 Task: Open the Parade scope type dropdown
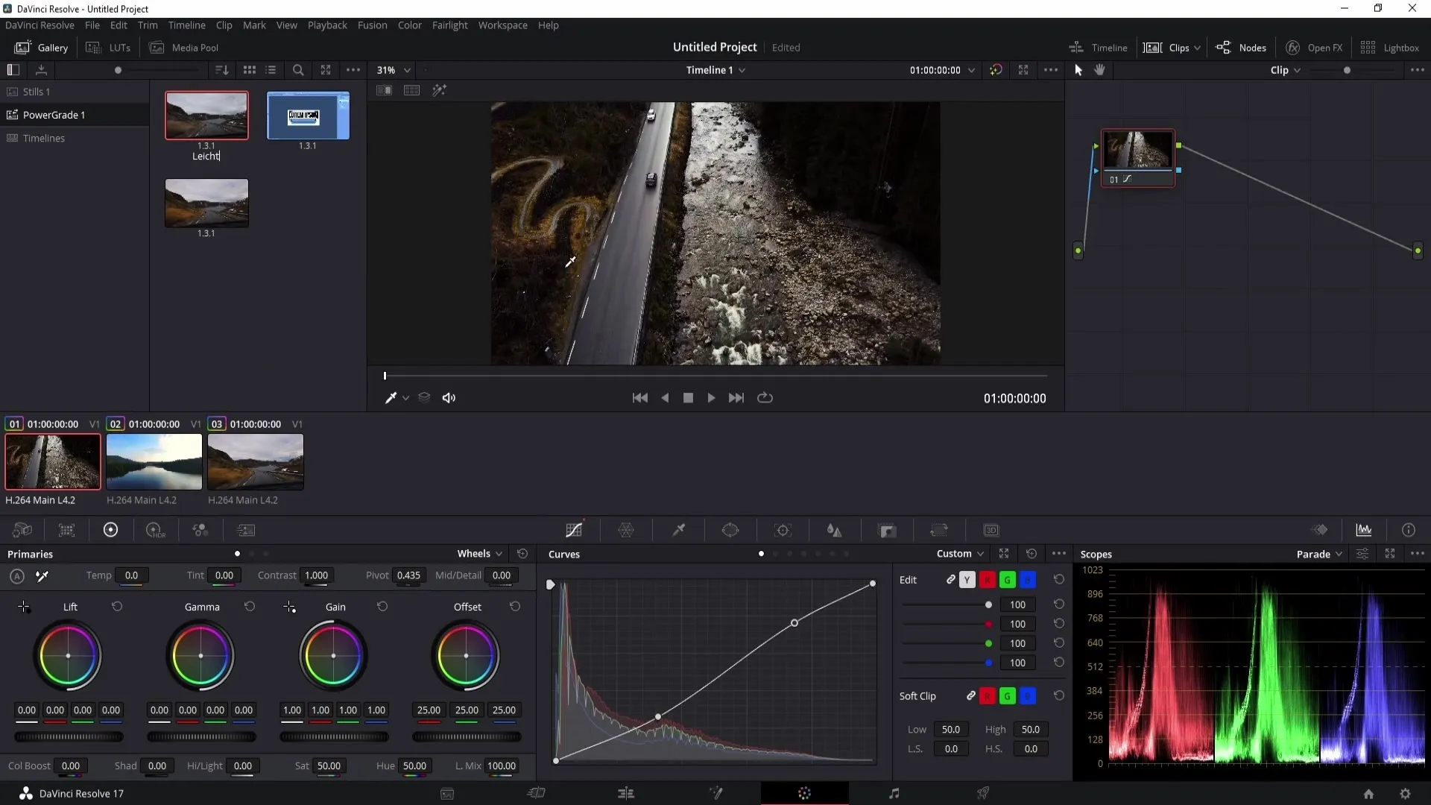pyautogui.click(x=1319, y=554)
